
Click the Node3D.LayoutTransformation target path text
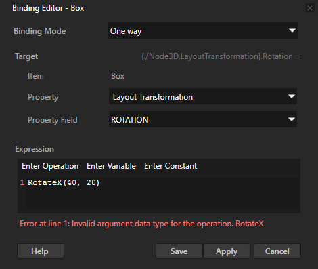coord(221,56)
